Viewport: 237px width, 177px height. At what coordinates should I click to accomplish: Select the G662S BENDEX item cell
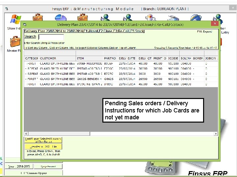point(90,79)
